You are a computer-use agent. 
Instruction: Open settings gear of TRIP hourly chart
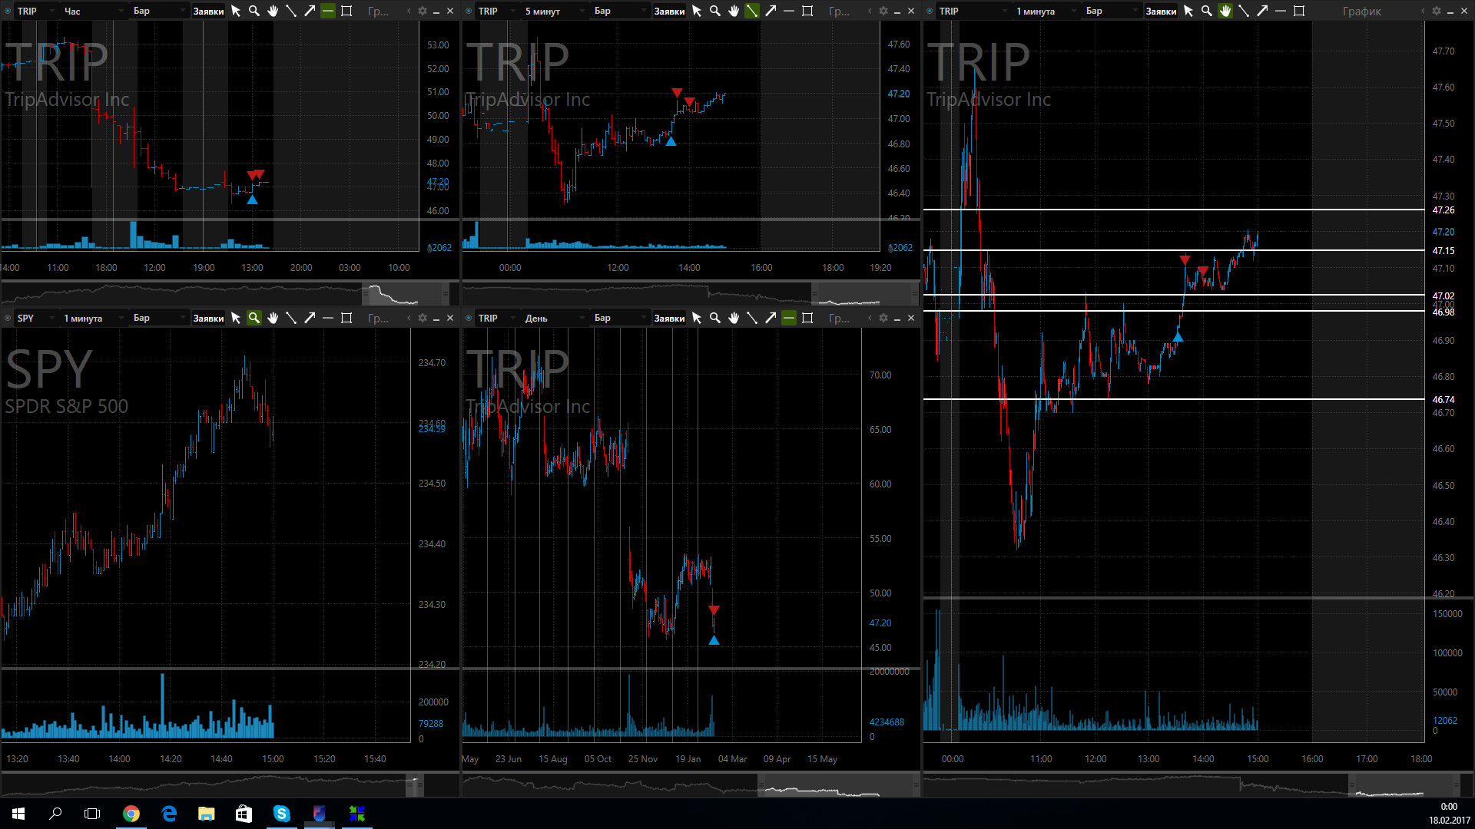click(423, 11)
